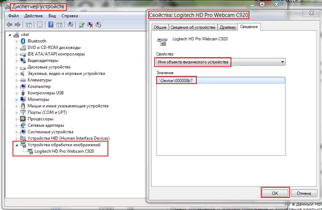Expand DVD и CD-ROM дисководы
322x210 pixels.
[x=17, y=48]
